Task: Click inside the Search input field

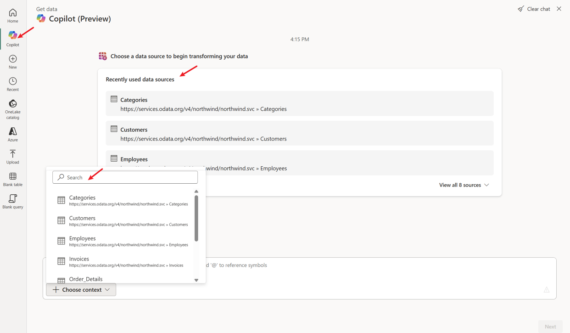Action: (x=125, y=177)
